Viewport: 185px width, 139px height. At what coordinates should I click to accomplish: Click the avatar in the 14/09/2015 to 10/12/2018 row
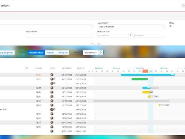coord(52,101)
